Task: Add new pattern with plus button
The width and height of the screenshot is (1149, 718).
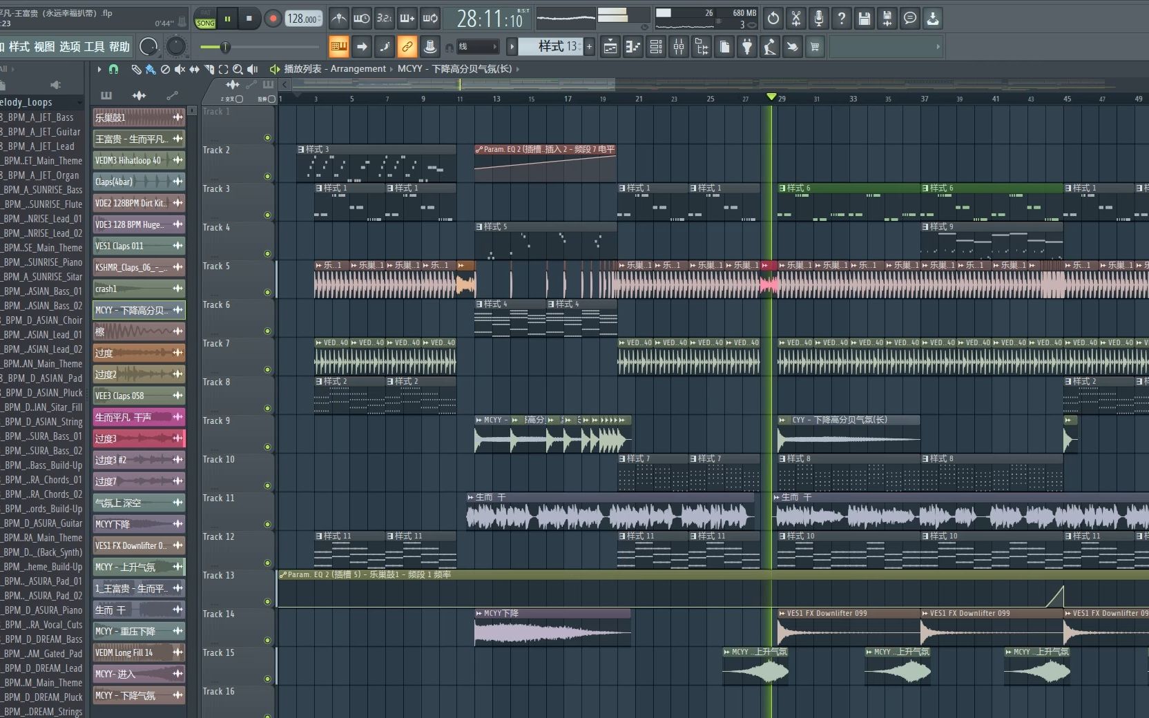Action: [589, 47]
